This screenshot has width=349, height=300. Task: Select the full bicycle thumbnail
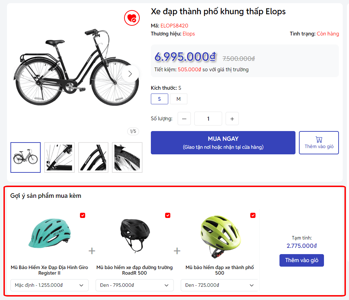(x=25, y=157)
